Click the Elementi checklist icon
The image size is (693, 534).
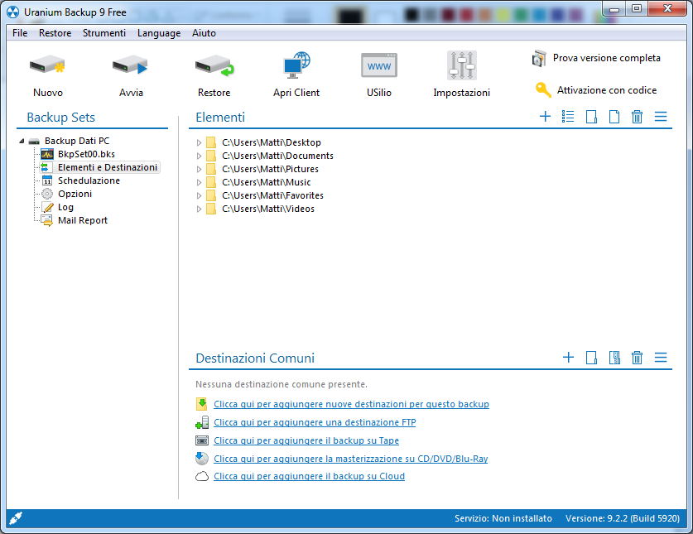pos(568,117)
